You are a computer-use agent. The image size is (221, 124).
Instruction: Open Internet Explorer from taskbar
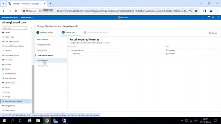point(30,121)
